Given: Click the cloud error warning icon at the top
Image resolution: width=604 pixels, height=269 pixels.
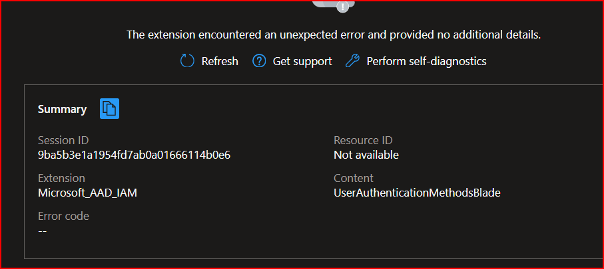Looking at the screenshot, I should click(334, 5).
